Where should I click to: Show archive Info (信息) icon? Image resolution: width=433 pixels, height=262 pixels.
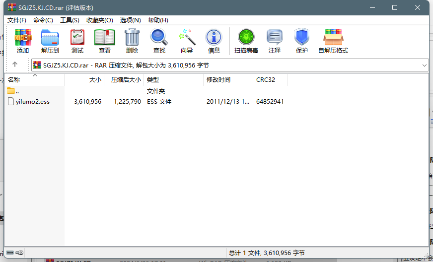coord(214,41)
